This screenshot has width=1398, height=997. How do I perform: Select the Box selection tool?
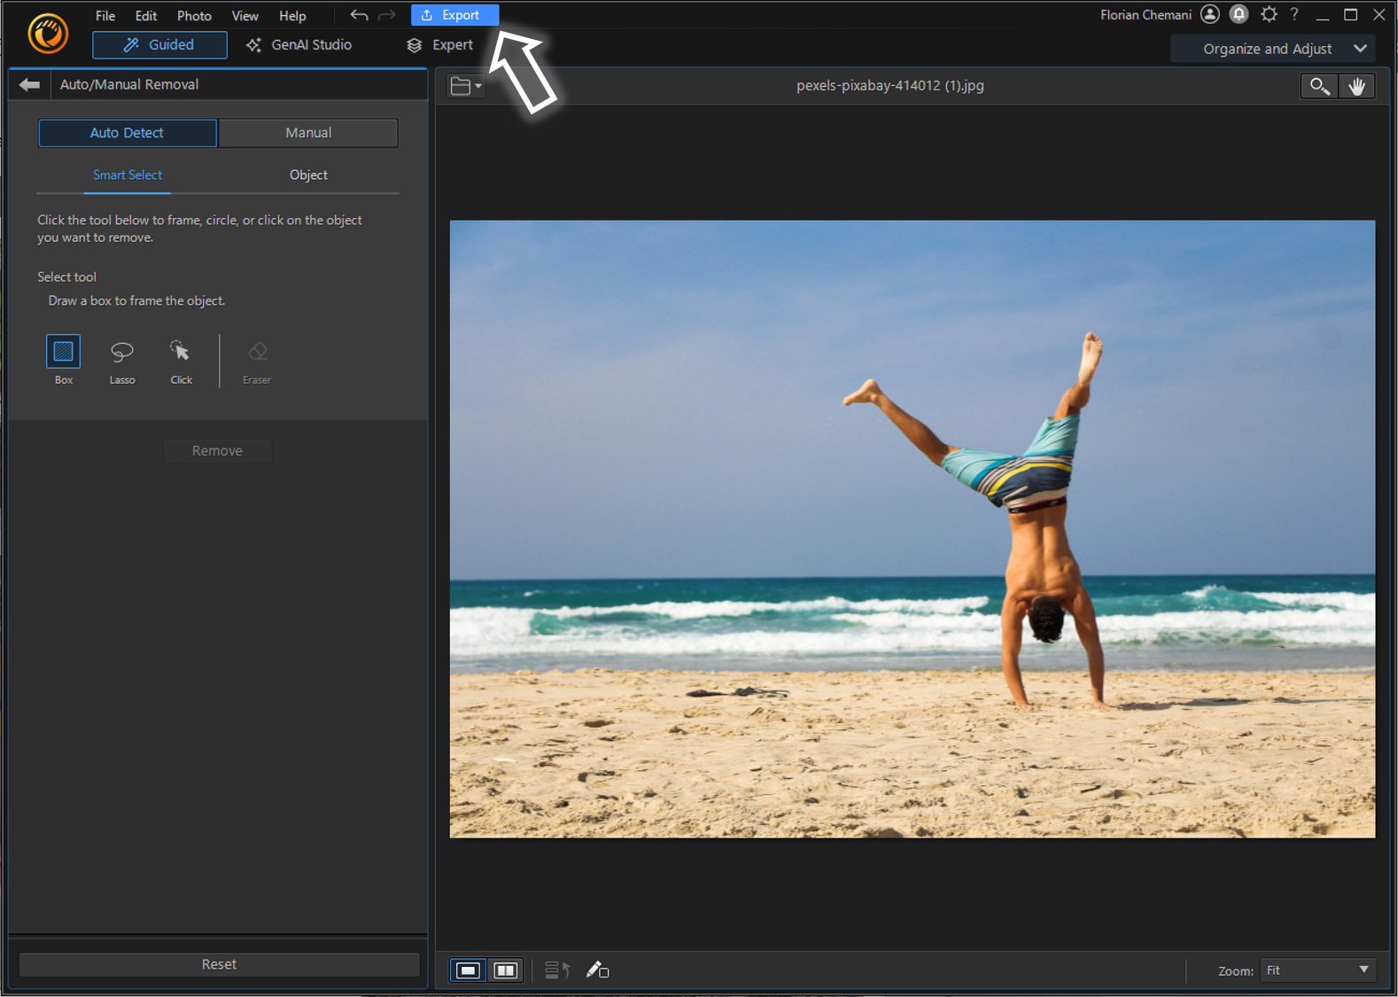click(x=63, y=352)
